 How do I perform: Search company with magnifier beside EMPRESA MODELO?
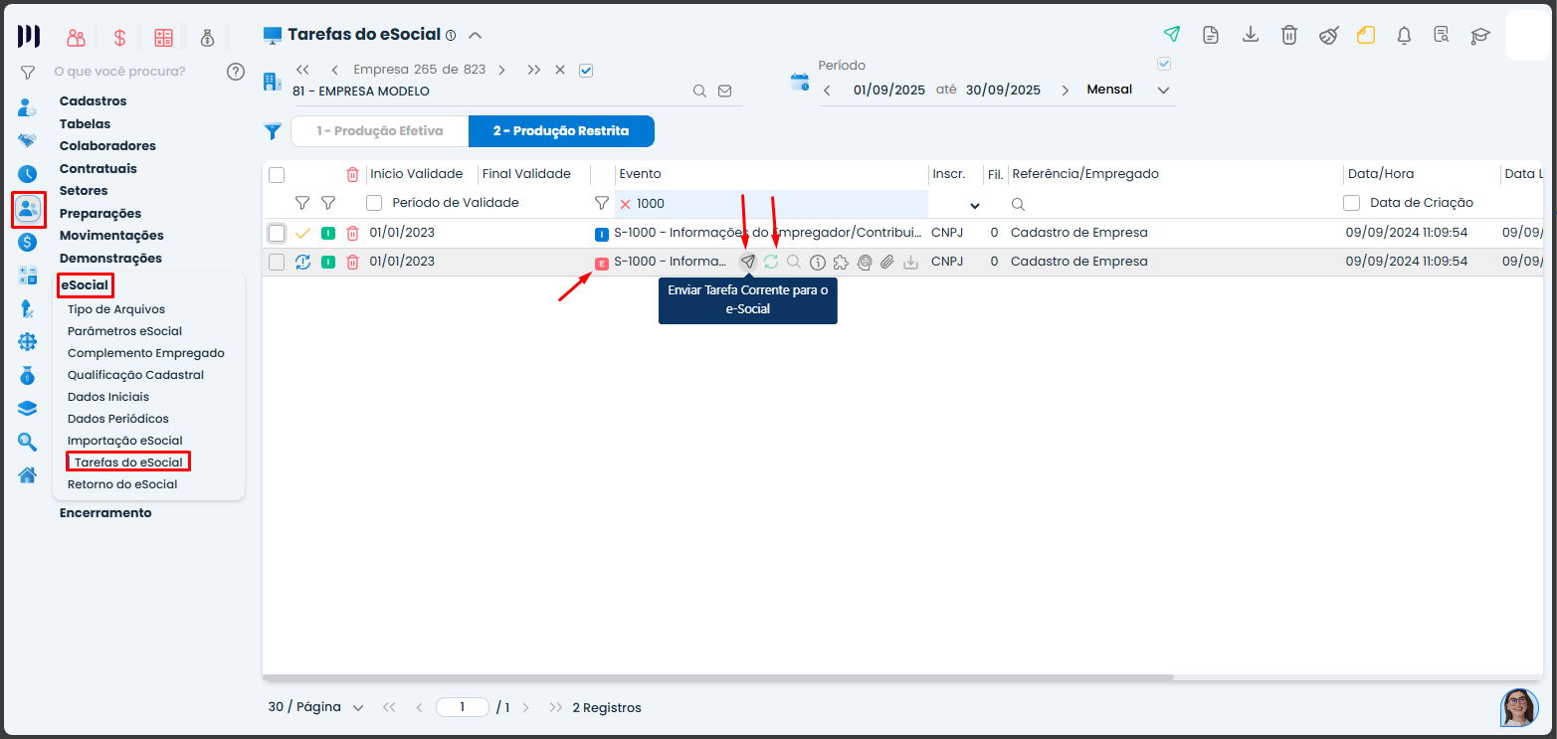[699, 91]
